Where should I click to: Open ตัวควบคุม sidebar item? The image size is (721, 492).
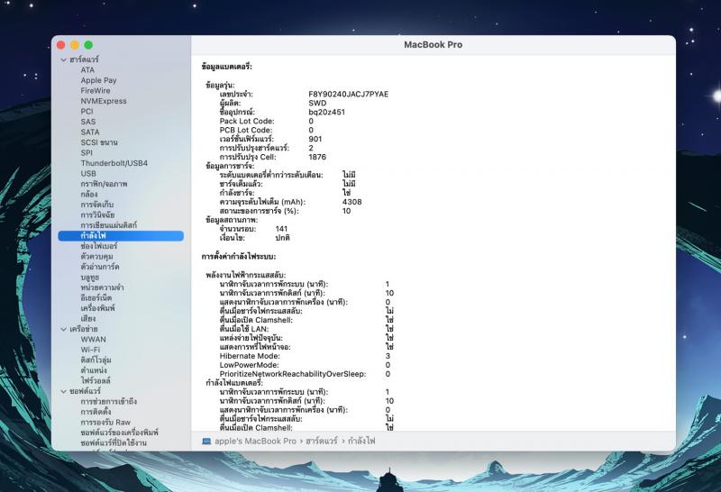96,257
